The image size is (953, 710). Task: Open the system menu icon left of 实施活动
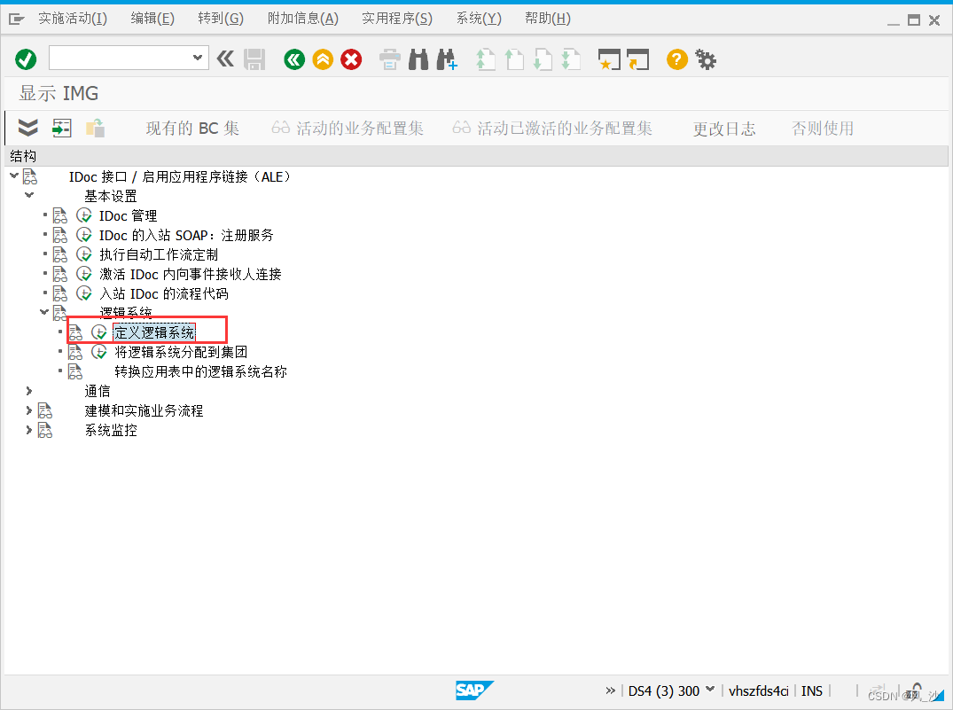coord(17,20)
